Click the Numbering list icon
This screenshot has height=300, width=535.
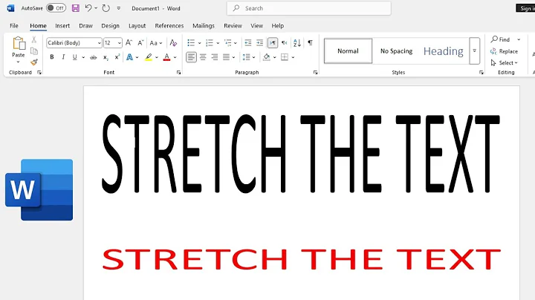[210, 42]
